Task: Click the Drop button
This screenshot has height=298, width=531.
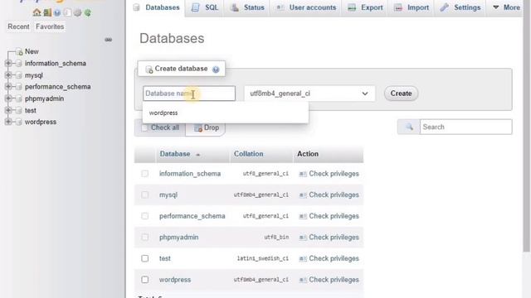Action: 207,127
